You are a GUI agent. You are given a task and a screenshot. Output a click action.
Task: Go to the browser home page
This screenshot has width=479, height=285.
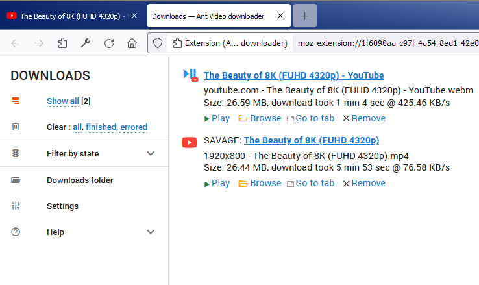pyautogui.click(x=132, y=43)
